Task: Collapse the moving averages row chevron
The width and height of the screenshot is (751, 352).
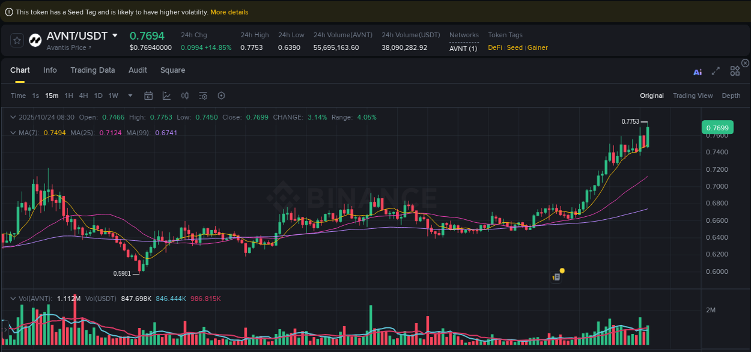Action: pyautogui.click(x=13, y=133)
